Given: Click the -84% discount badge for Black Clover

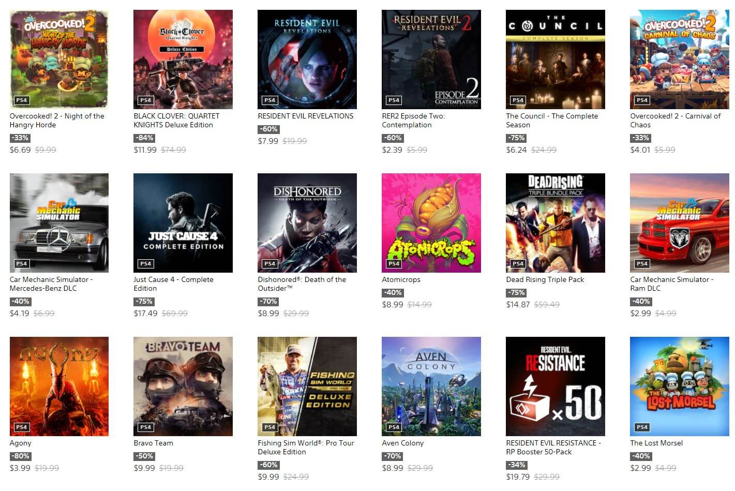Looking at the screenshot, I should pyautogui.click(x=144, y=138).
